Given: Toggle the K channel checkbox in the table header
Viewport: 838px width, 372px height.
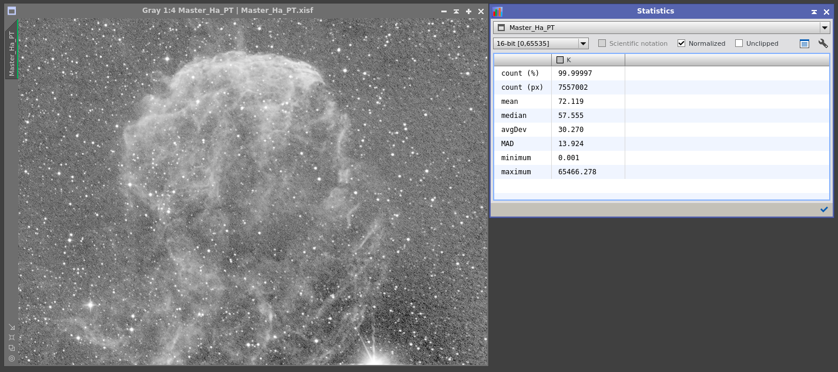Looking at the screenshot, I should tap(560, 60).
